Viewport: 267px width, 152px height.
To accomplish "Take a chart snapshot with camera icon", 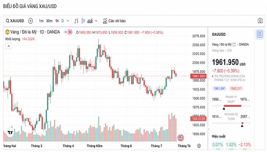I will click(260, 21).
